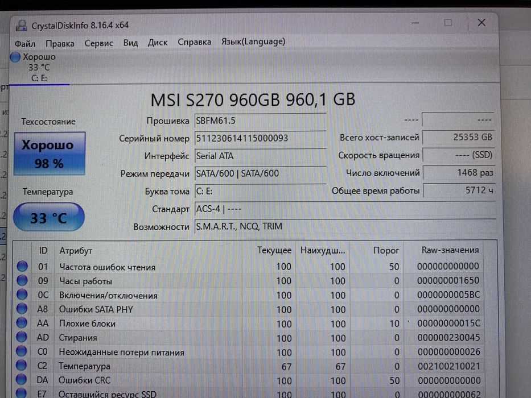The height and width of the screenshot is (398, 531).
Task: Click the blue status orb next to Хорошо disk tab
Action: pyautogui.click(x=15, y=57)
